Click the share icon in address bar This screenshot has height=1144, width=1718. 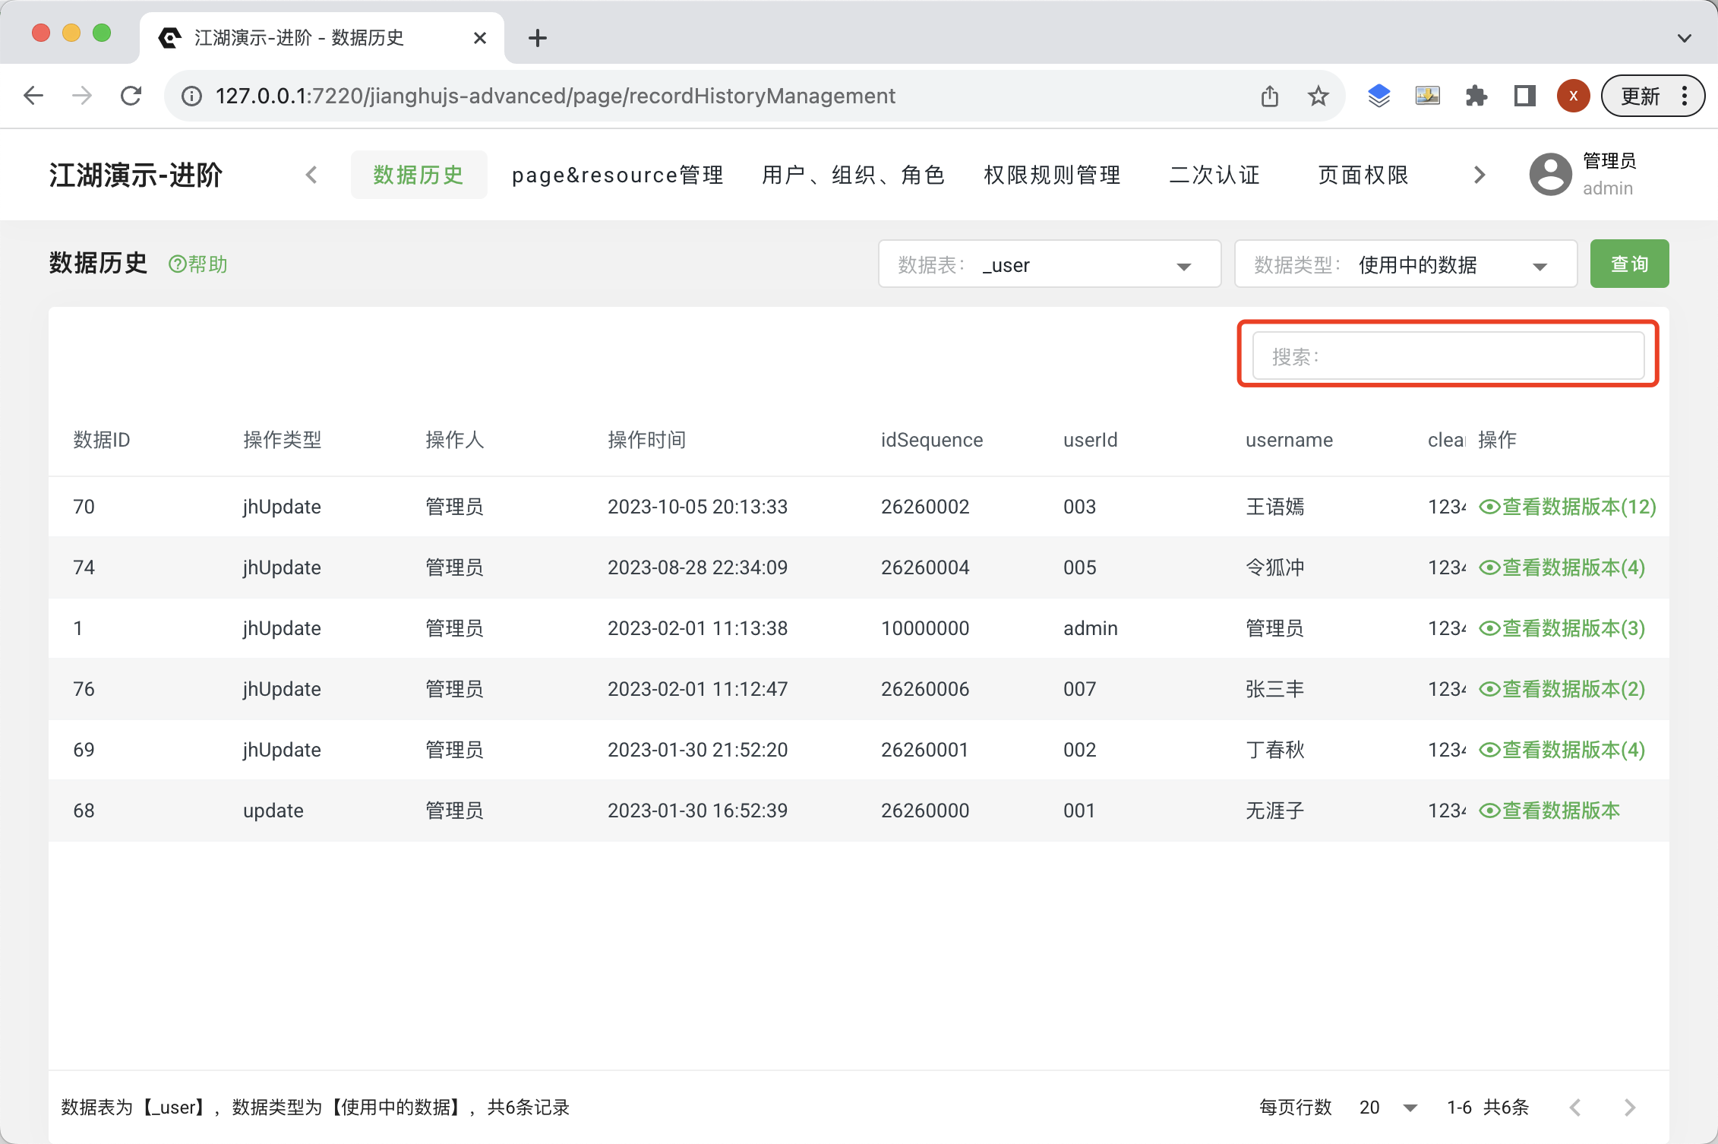click(x=1269, y=96)
